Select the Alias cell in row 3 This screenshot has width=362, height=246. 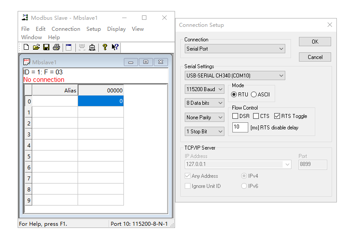tap(55, 134)
